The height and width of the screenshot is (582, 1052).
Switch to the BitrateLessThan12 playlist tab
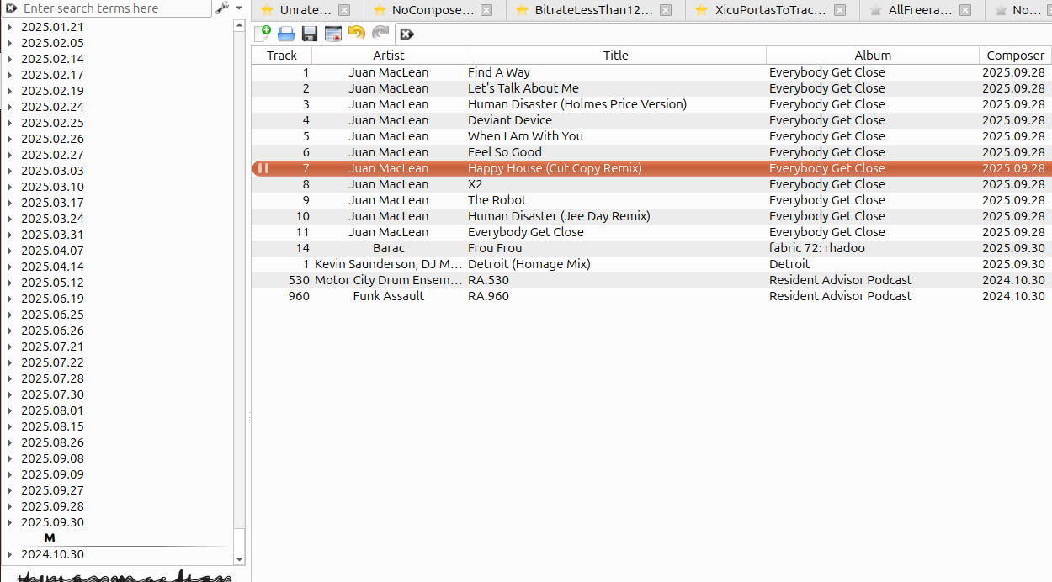[x=593, y=11]
